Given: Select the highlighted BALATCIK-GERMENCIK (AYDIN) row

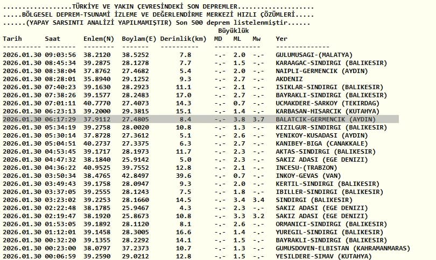Looking at the screenshot, I should (201, 119).
